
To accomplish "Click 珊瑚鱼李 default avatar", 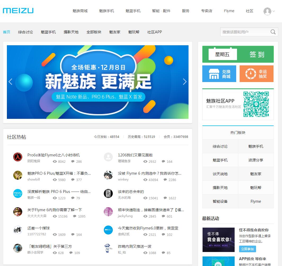I will pos(108,157).
